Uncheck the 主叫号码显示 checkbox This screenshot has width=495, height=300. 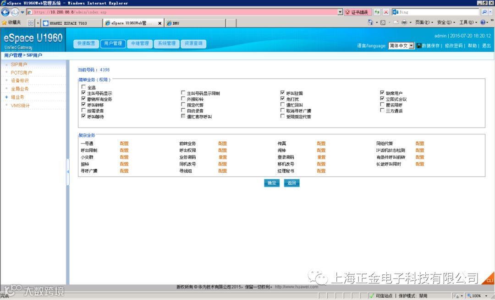pos(83,93)
